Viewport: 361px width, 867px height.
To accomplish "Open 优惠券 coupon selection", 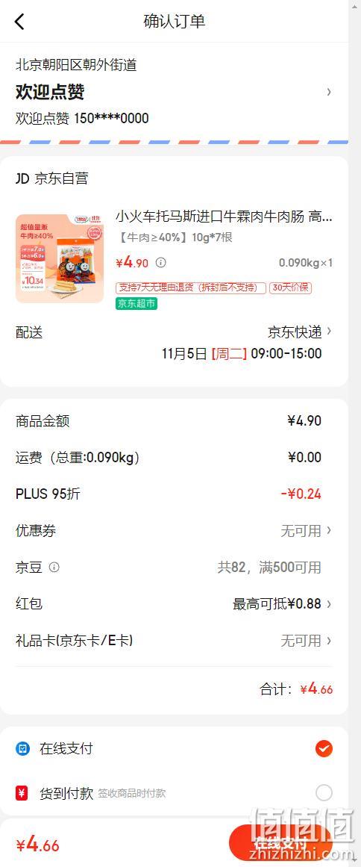I will [174, 531].
